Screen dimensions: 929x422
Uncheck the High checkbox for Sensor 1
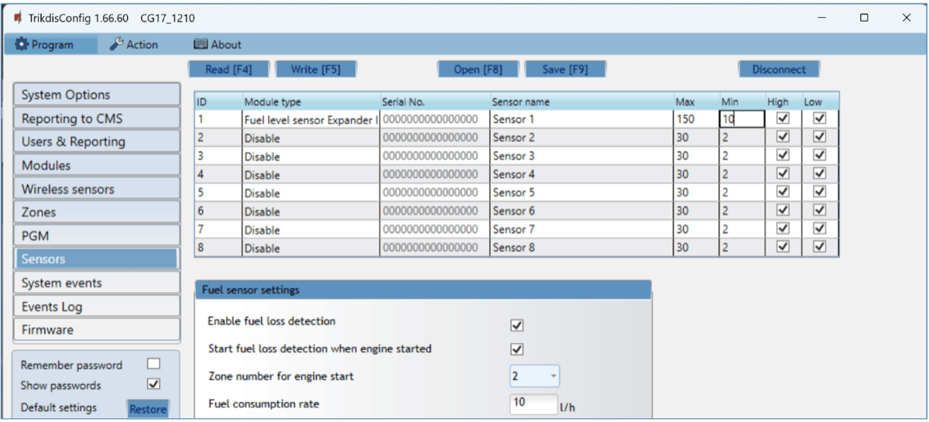(783, 118)
